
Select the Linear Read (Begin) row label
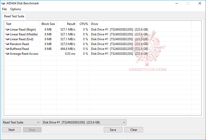click(x=23, y=30)
